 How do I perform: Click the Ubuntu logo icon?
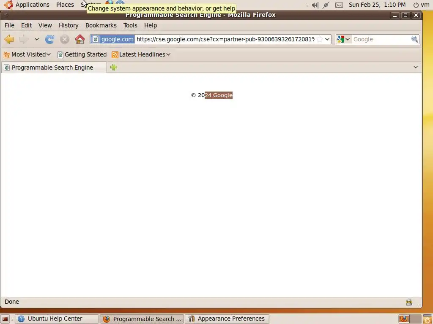[8, 5]
